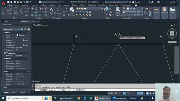Image resolution: width=180 pixels, height=101 pixels.
Task: Select the Circle tool
Action: pyautogui.click(x=16, y=11)
